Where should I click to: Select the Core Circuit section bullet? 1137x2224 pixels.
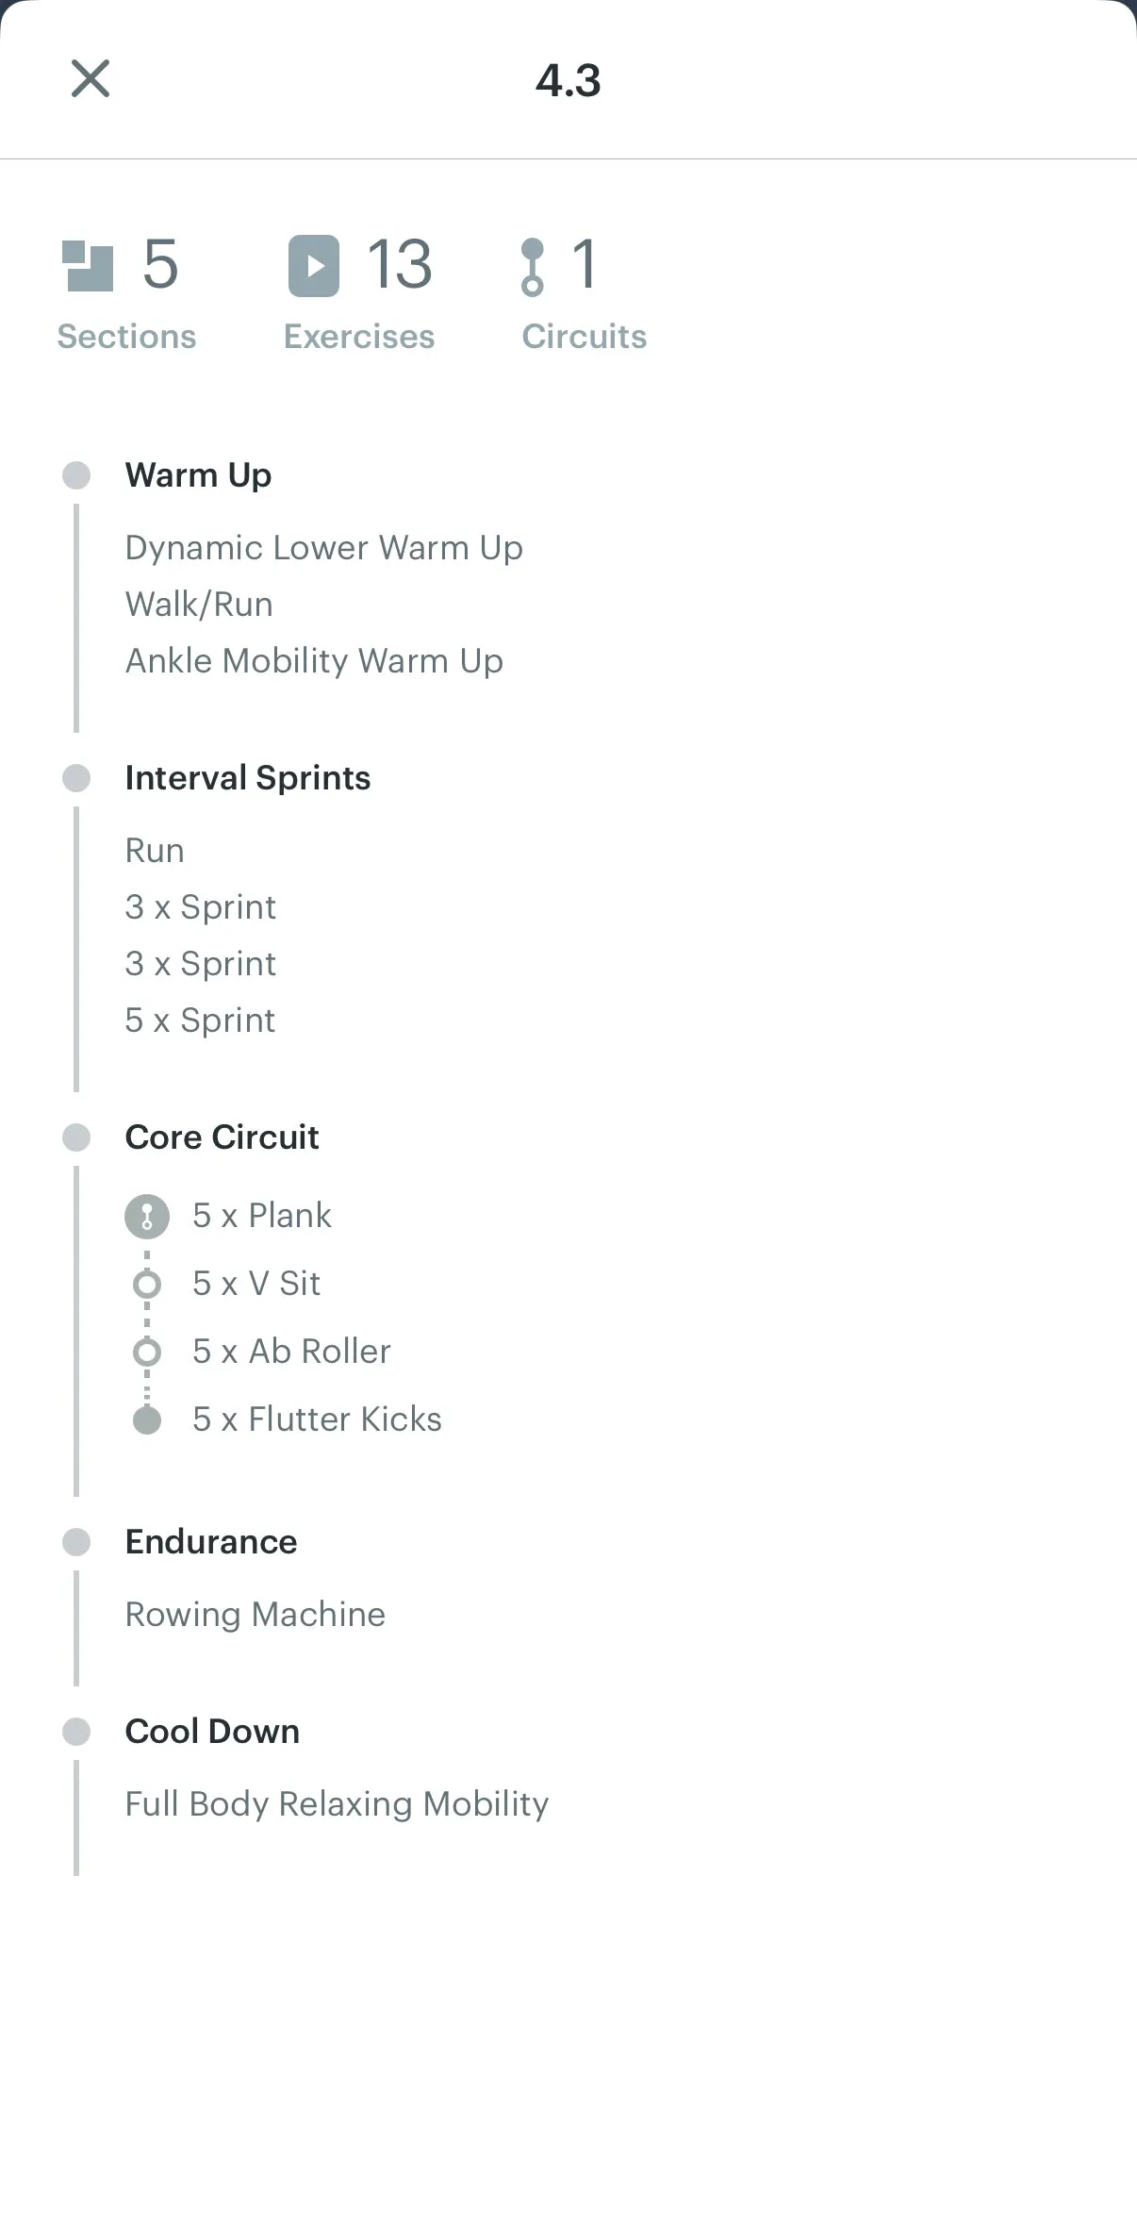(x=76, y=1137)
